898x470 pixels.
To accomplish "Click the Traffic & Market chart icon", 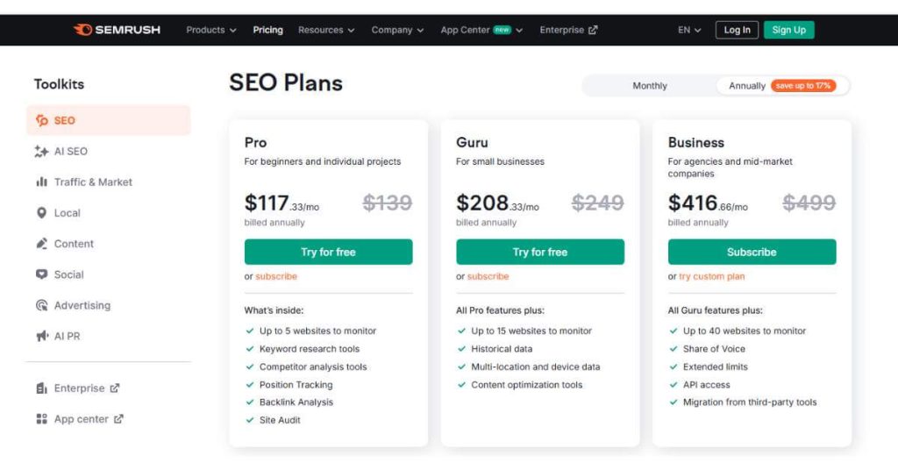I will pyautogui.click(x=41, y=182).
